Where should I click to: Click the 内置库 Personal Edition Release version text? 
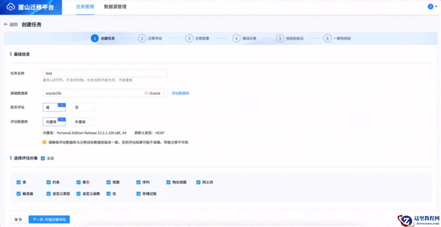coord(85,133)
